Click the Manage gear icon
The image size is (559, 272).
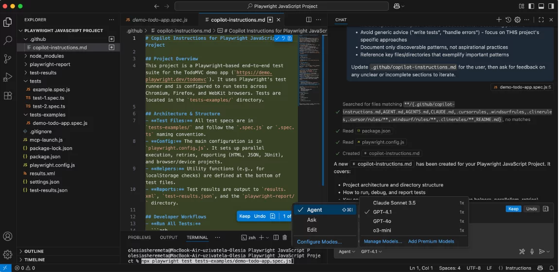coord(8,255)
